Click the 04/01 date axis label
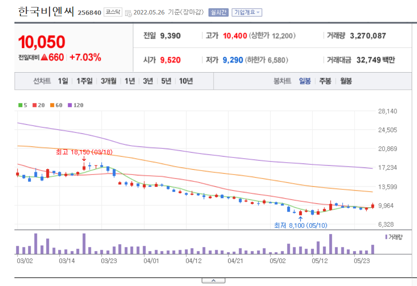The image size is (417, 286). (151, 261)
